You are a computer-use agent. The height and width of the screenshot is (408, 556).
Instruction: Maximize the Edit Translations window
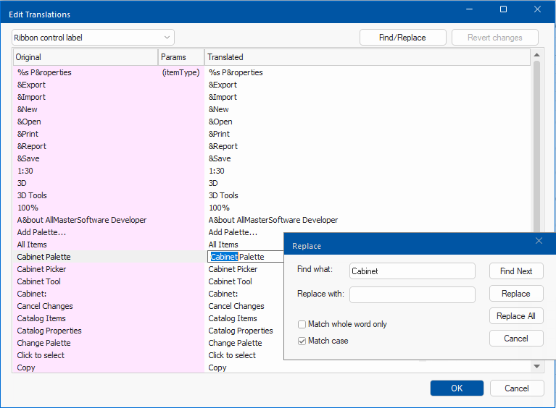click(503, 9)
